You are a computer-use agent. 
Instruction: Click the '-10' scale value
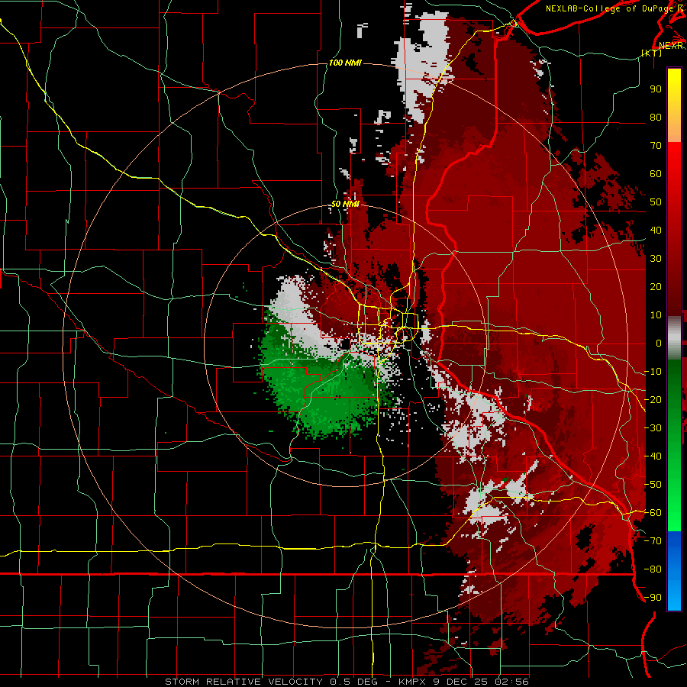pos(653,372)
